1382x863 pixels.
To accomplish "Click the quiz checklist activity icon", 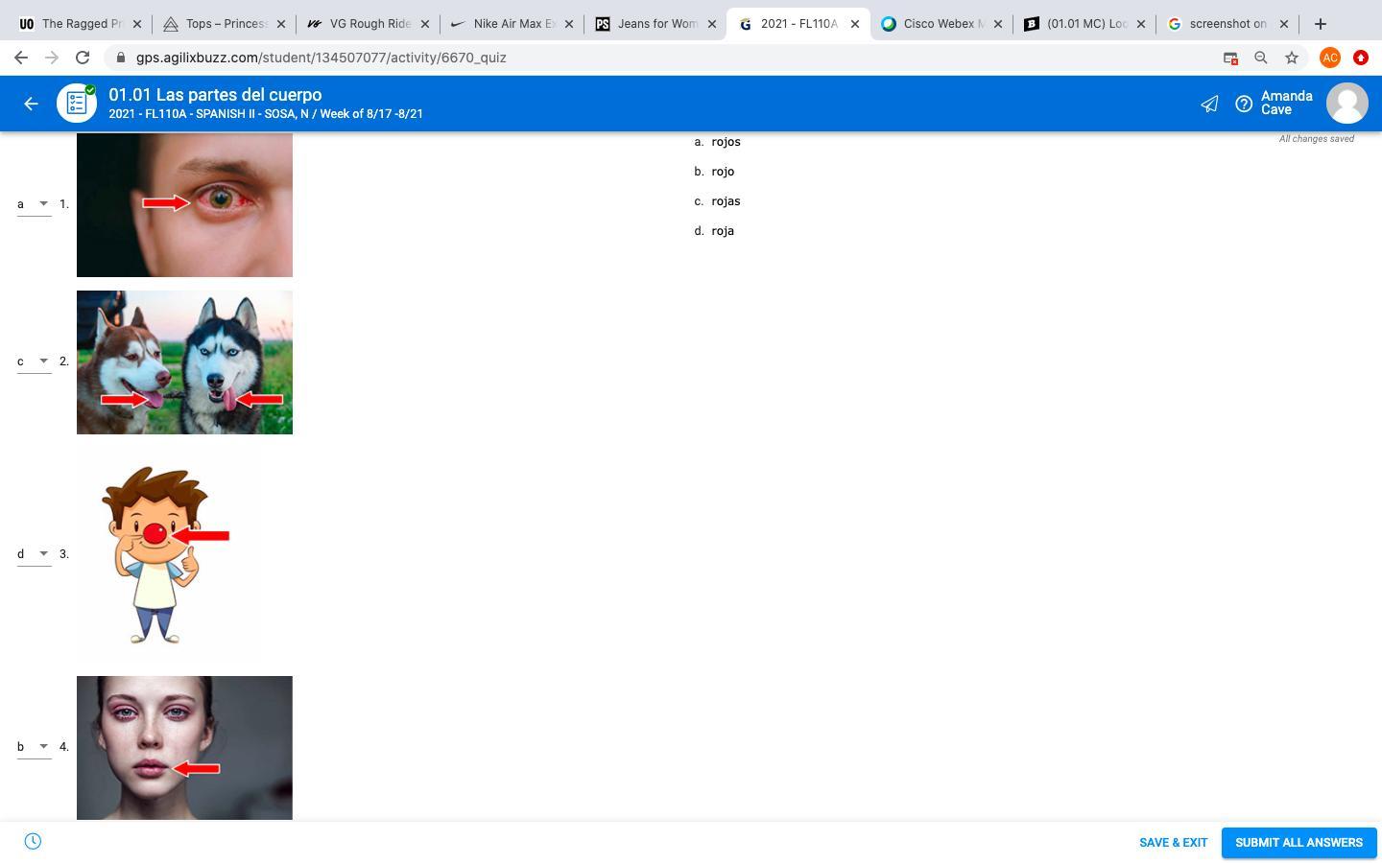I will click(x=77, y=104).
